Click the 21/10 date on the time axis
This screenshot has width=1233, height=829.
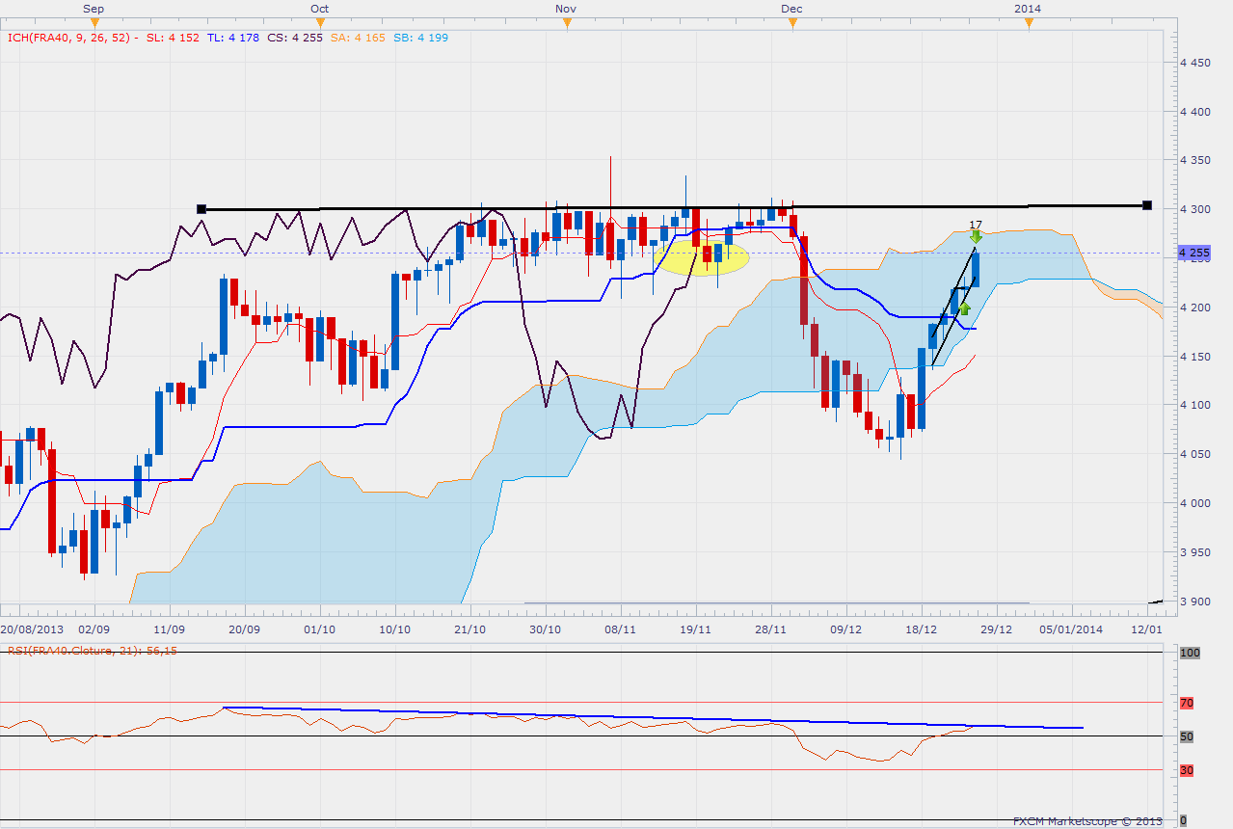point(469,629)
